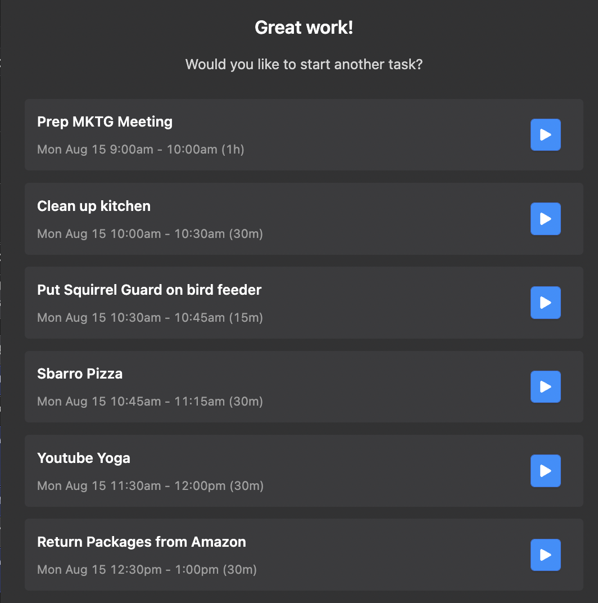Select the 10:00am - 10:30am schedule text
This screenshot has height=603, width=598.
(x=150, y=233)
